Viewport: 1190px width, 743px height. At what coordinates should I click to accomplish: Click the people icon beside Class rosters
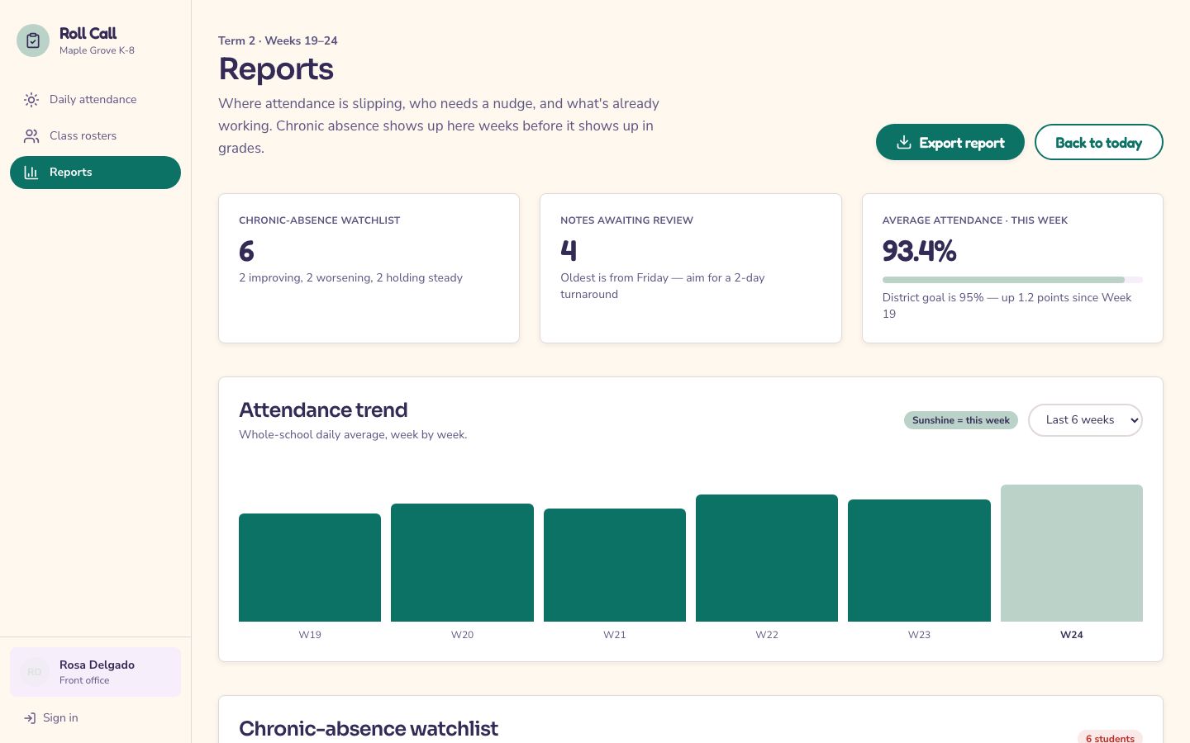click(x=31, y=136)
